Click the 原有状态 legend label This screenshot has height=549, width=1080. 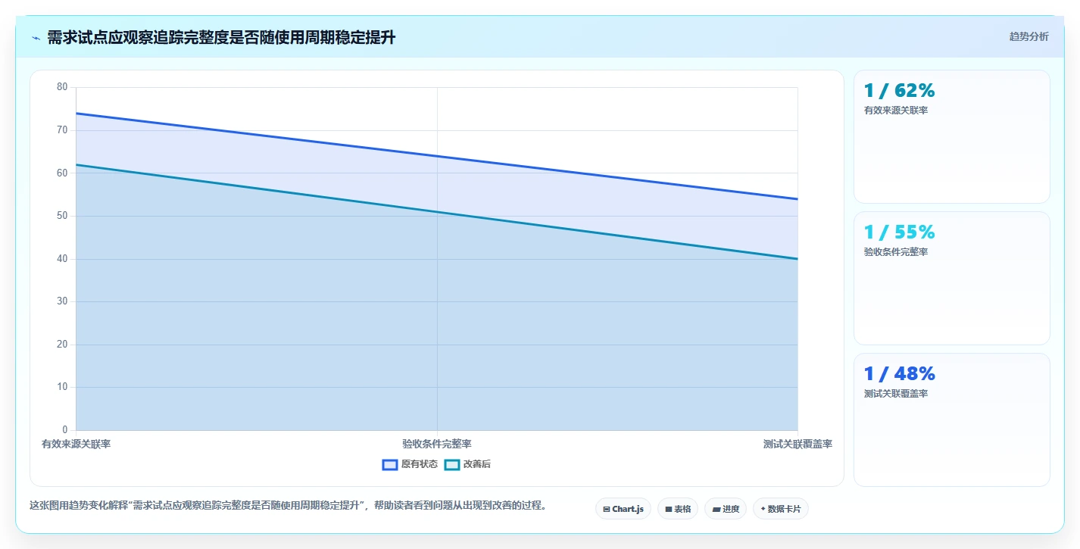(x=420, y=464)
